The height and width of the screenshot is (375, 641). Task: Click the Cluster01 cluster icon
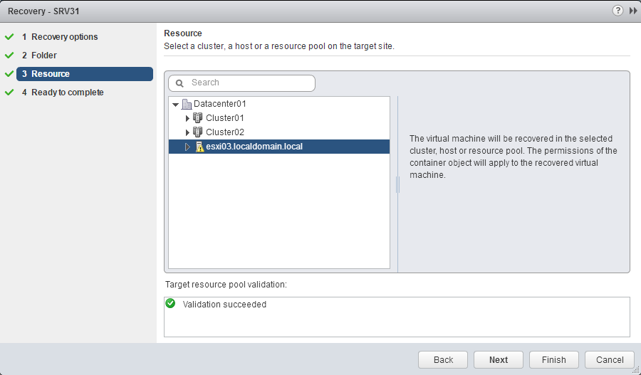pyautogui.click(x=198, y=118)
